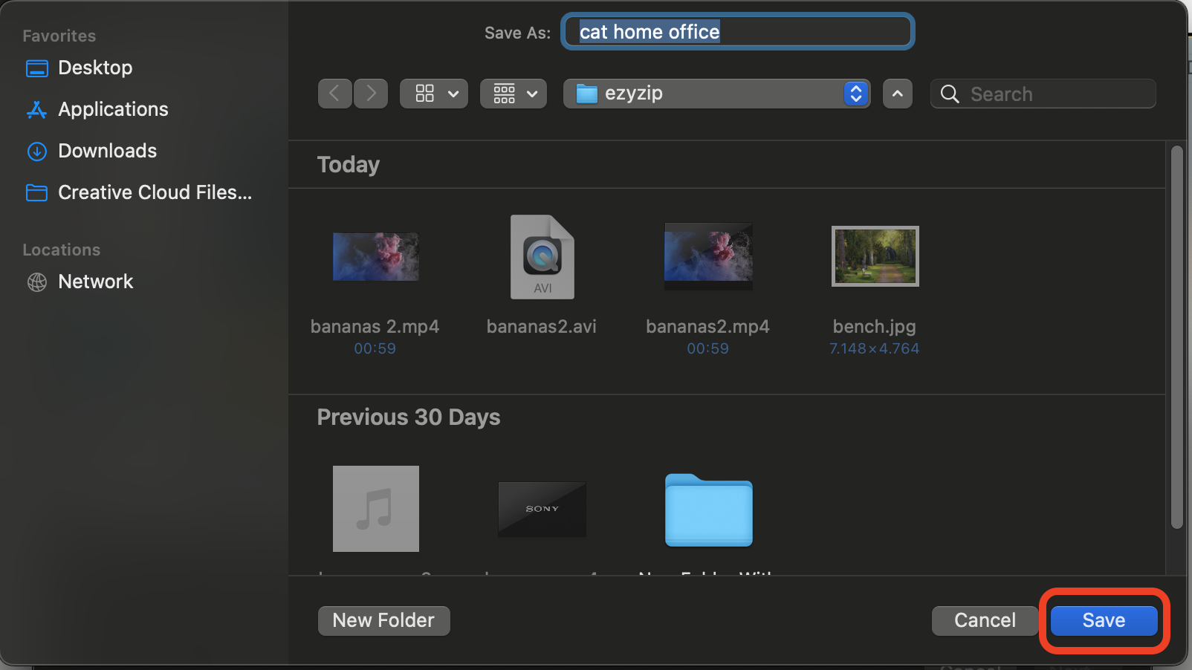
Task: Collapse the expanded file browser view
Action: pos(897,94)
